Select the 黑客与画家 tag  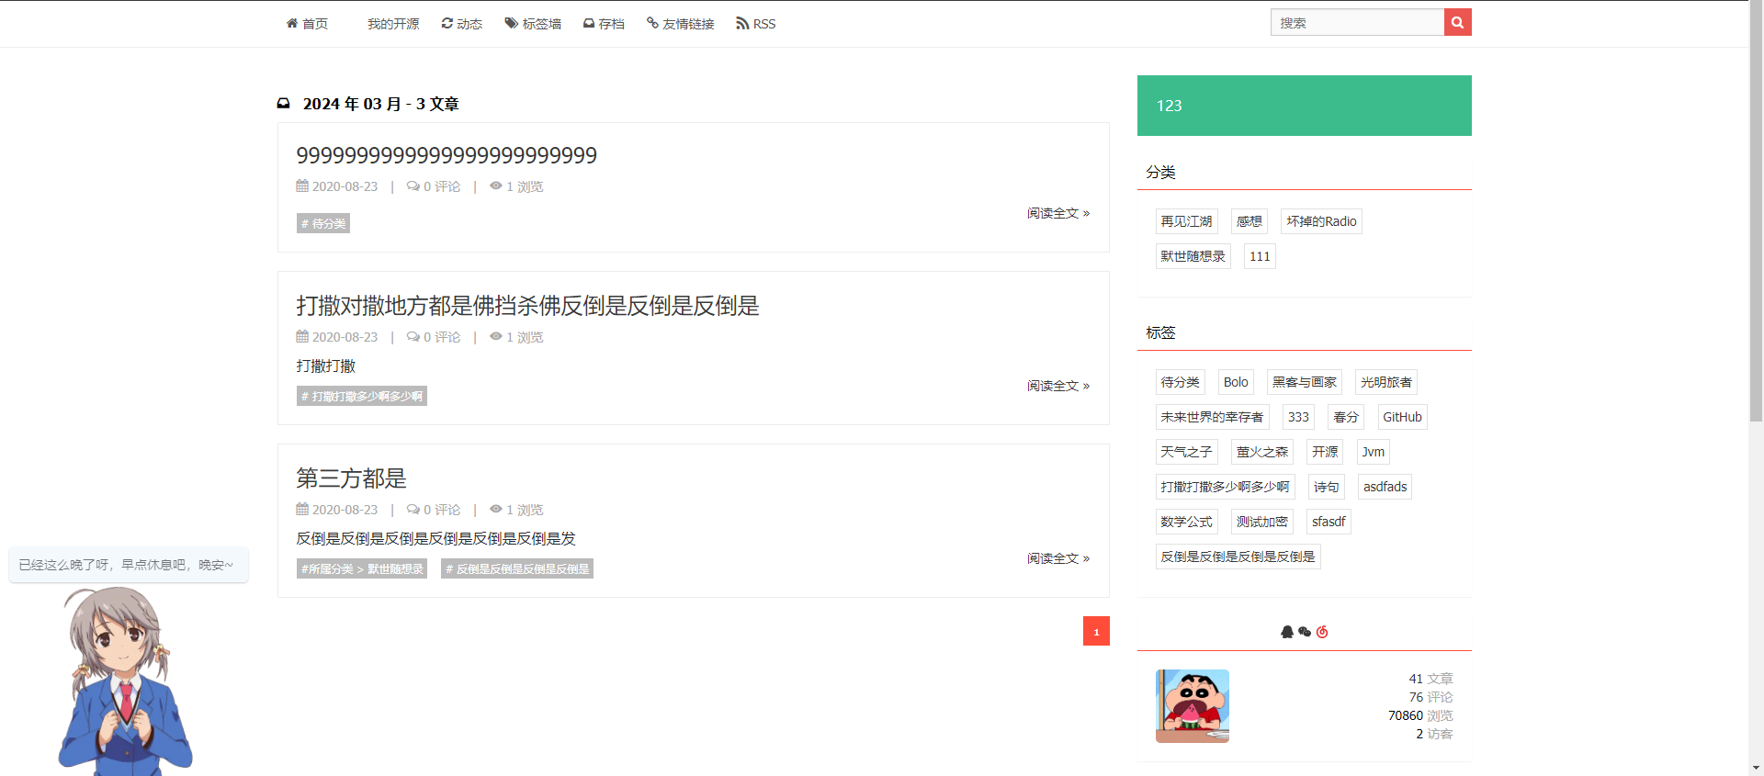point(1305,382)
